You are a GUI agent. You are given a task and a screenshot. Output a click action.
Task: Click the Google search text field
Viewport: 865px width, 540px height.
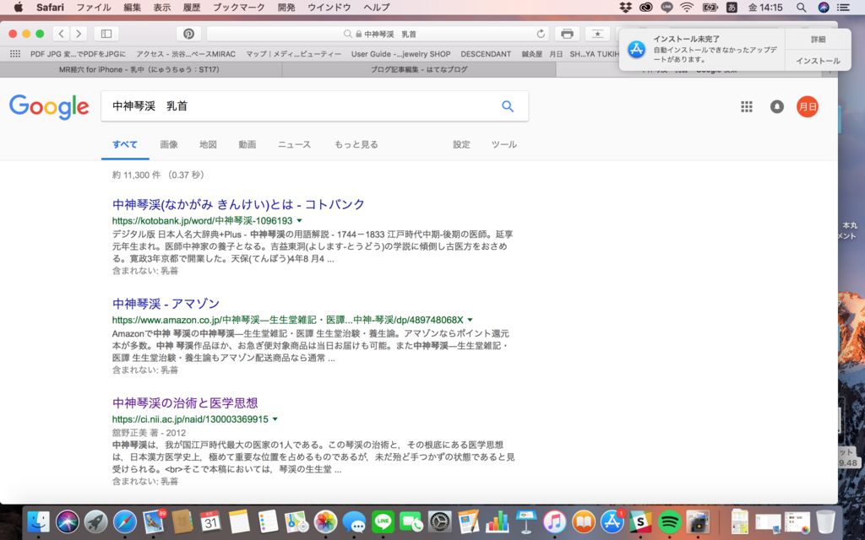click(301, 106)
